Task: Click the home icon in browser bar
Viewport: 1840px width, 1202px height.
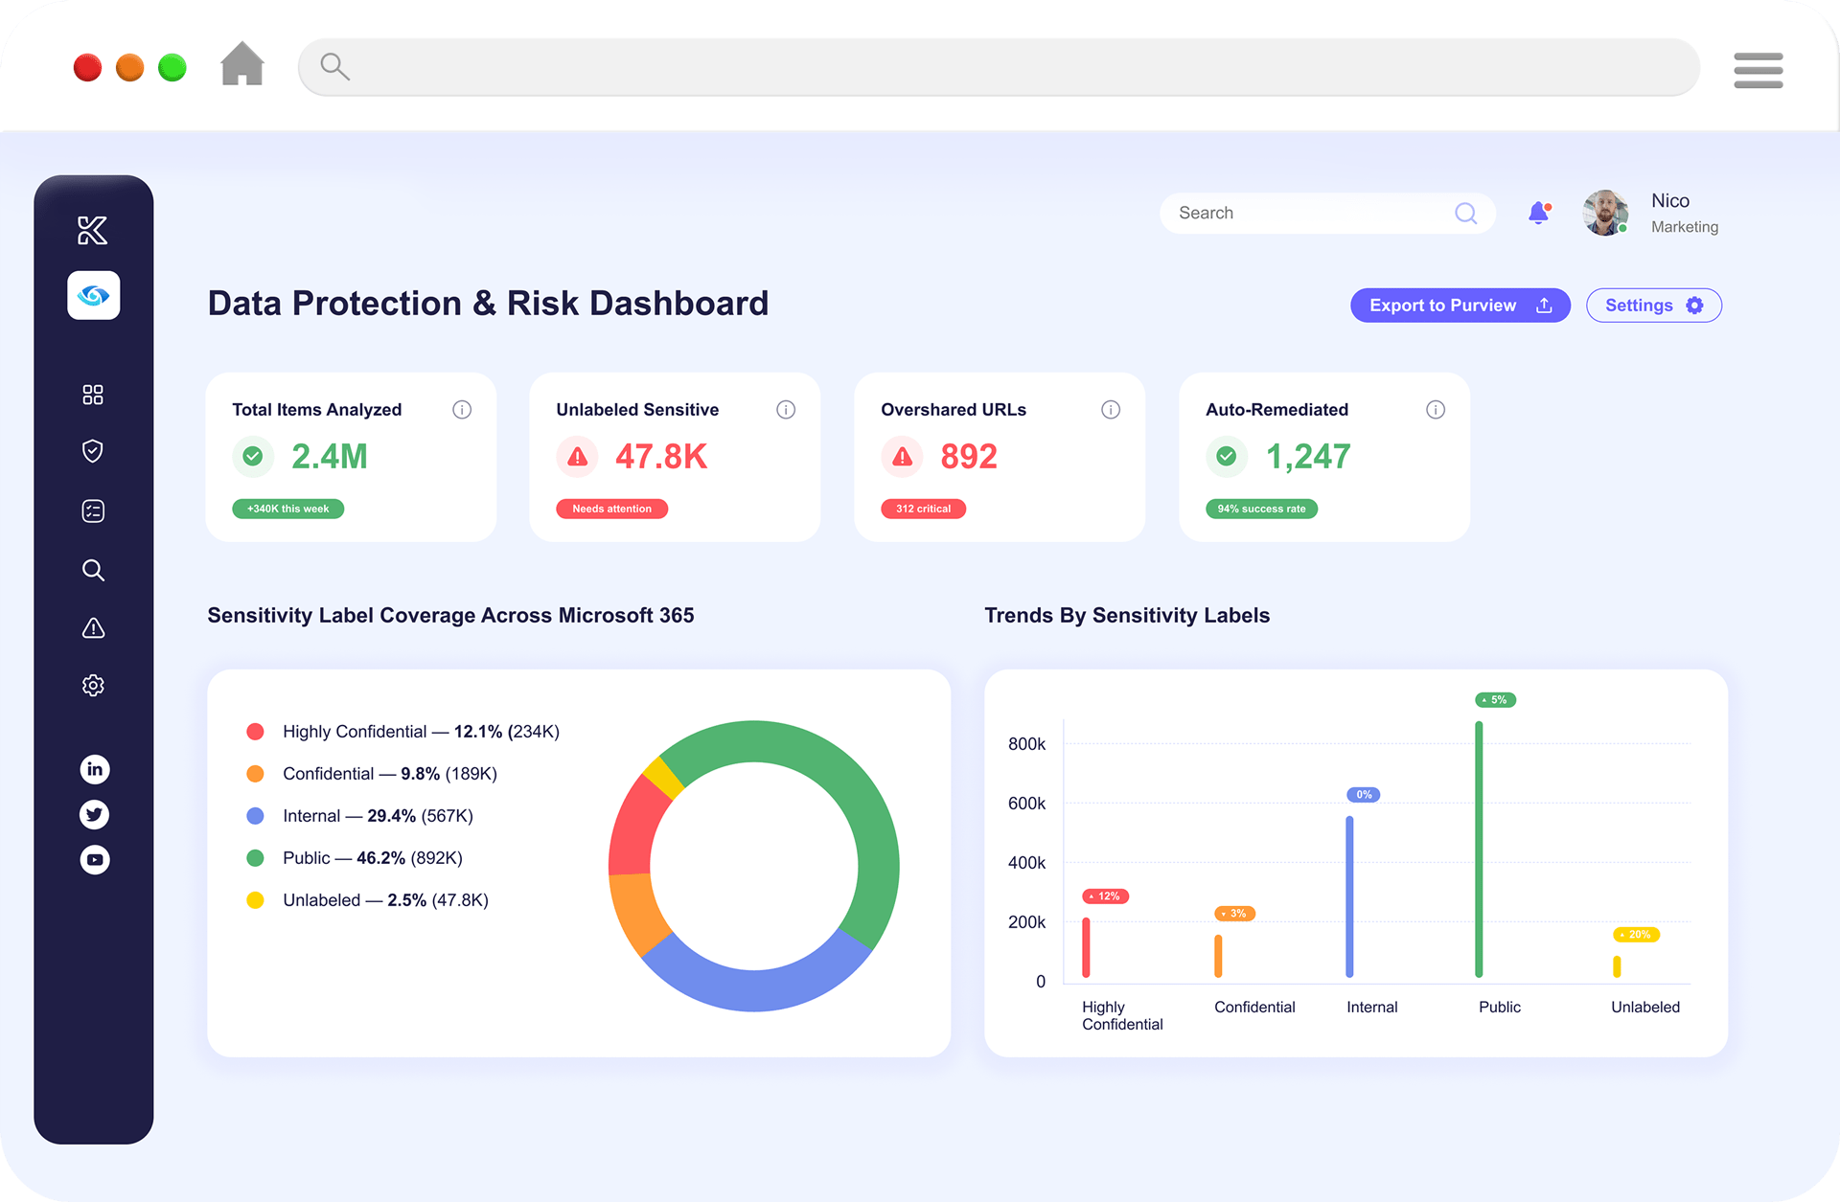Action: click(x=242, y=64)
